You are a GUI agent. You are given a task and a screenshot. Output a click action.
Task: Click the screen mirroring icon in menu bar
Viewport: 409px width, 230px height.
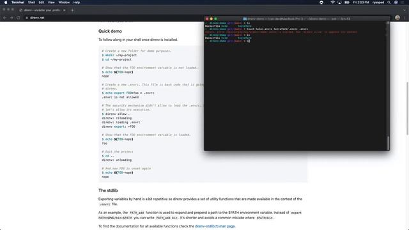[x=339, y=3]
